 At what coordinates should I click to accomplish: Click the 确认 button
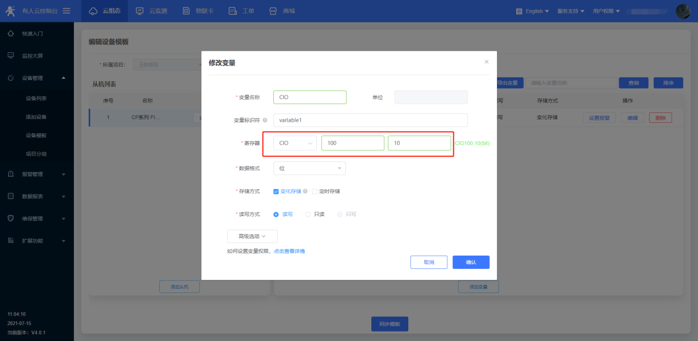470,262
